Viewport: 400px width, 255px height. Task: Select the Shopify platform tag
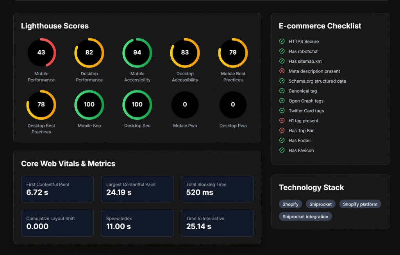pos(360,204)
